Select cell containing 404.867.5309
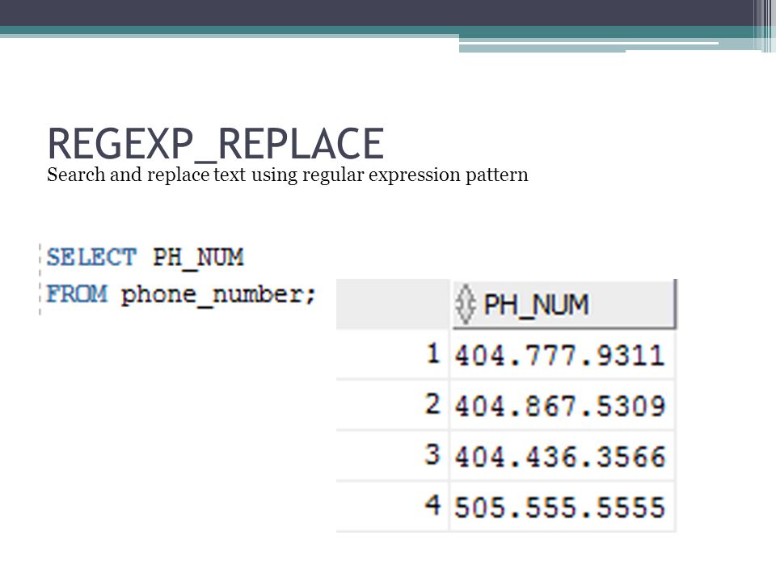Image resolution: width=776 pixels, height=582 pixels. point(563,406)
